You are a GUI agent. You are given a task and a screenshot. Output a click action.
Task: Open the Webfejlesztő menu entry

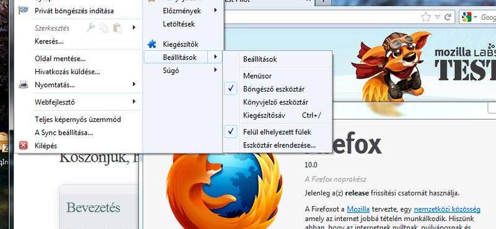[x=55, y=102]
